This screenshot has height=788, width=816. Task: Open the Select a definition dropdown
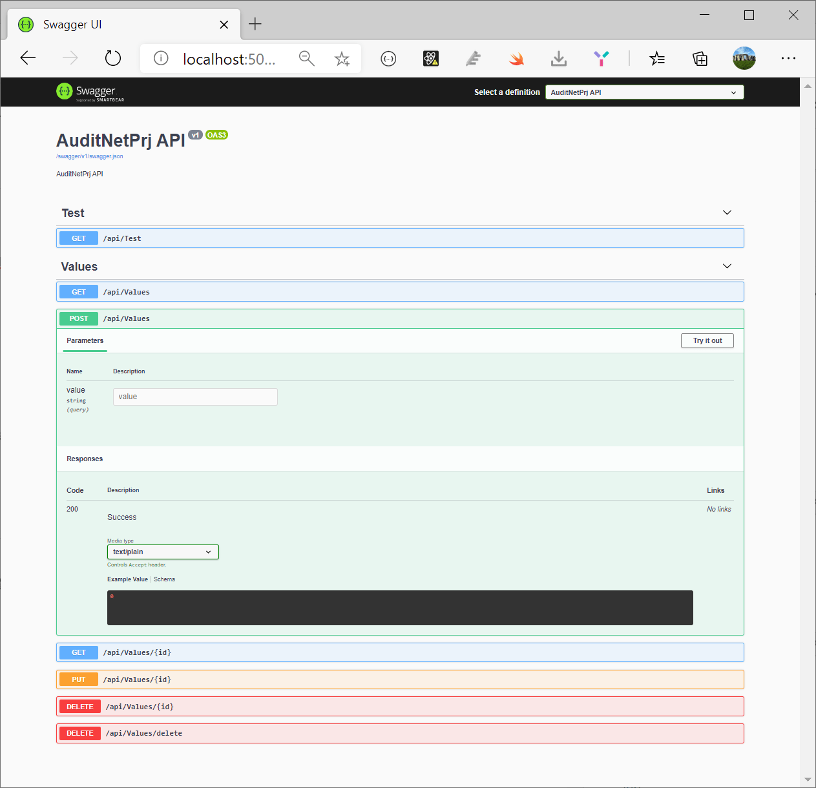(x=643, y=92)
